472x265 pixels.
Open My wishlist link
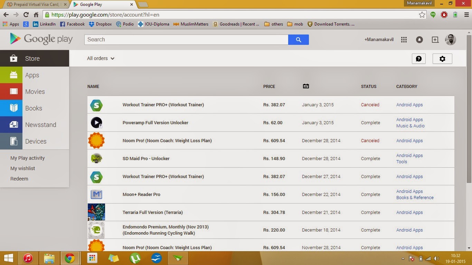23,168
